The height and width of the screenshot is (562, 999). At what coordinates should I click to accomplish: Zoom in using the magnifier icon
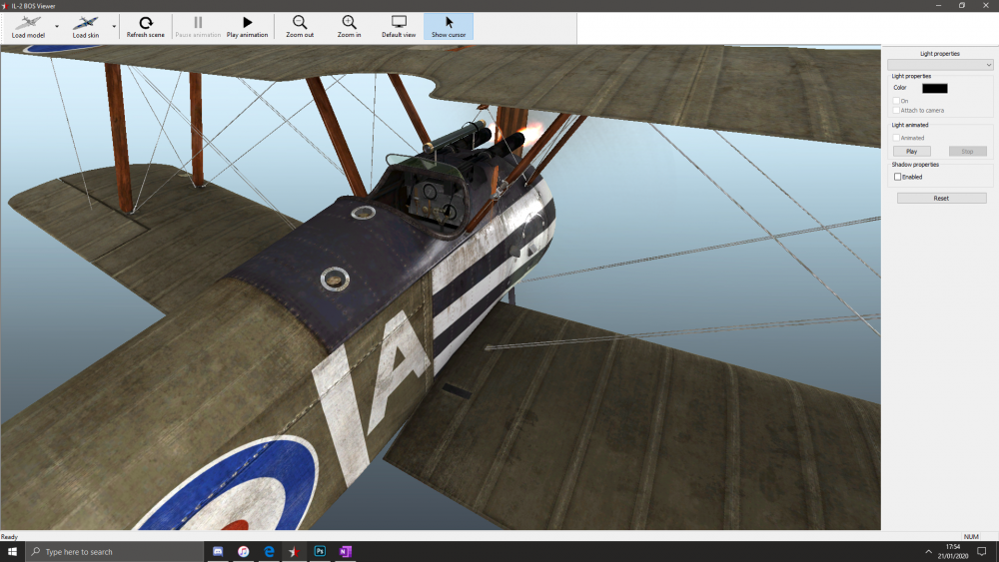(349, 23)
